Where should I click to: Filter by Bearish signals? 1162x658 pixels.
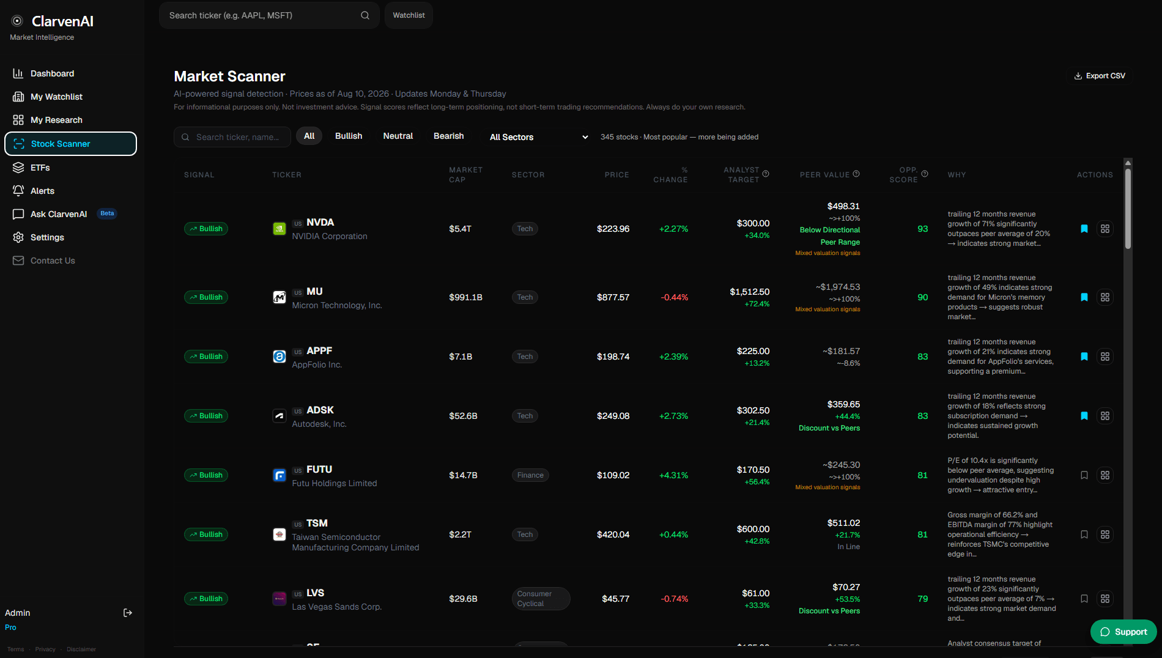[x=449, y=136]
